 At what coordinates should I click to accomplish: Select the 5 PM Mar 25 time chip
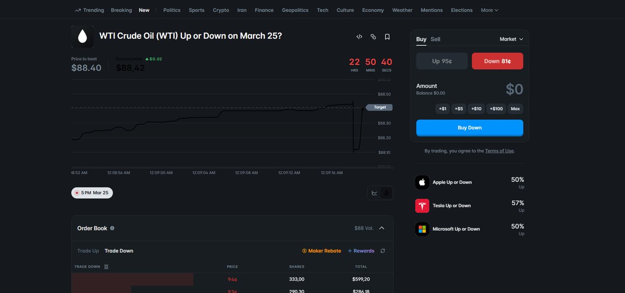(92, 193)
